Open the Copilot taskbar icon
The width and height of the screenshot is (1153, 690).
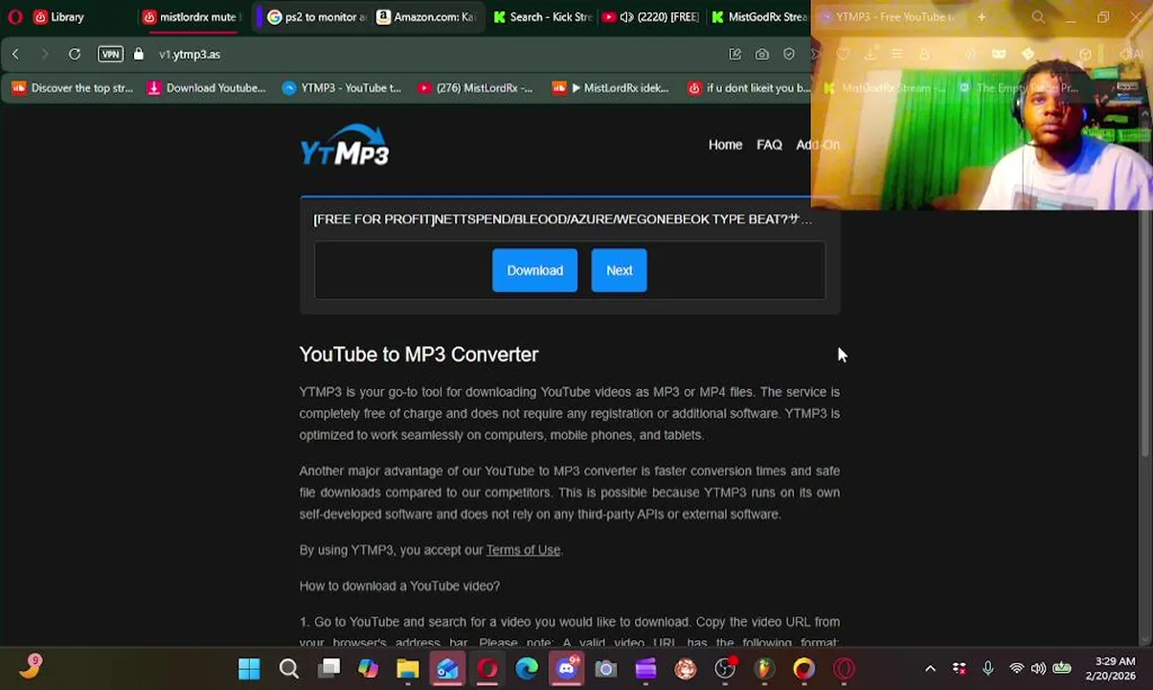[x=368, y=669]
